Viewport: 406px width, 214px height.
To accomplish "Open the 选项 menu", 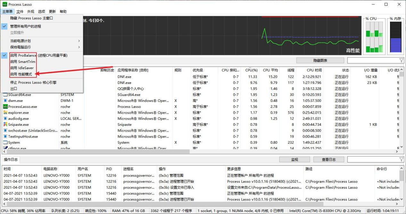I will tap(42, 12).
